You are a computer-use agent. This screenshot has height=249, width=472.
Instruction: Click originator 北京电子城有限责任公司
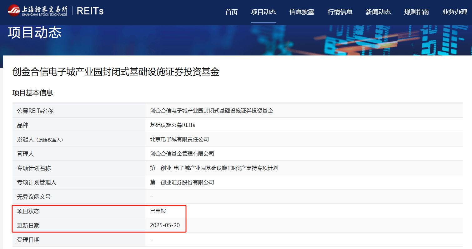pos(179,139)
